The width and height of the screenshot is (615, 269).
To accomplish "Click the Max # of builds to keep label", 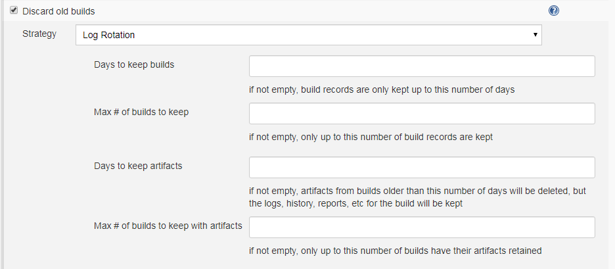I will tap(141, 112).
